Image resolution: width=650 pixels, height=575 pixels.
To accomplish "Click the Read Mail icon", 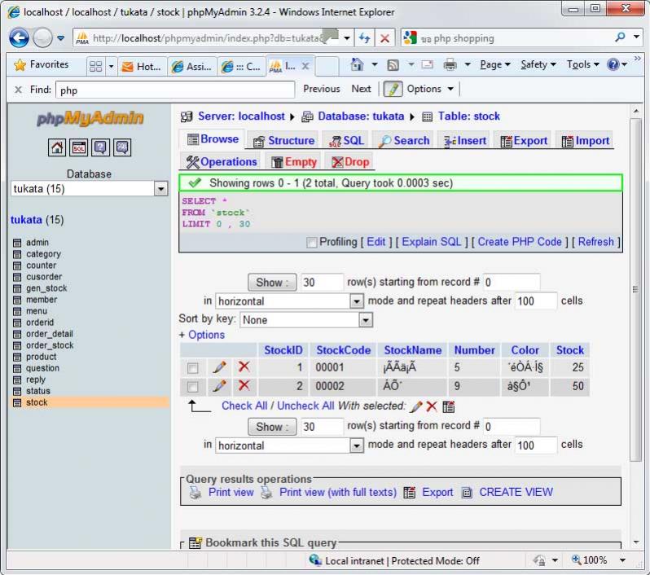I will click(x=427, y=64).
